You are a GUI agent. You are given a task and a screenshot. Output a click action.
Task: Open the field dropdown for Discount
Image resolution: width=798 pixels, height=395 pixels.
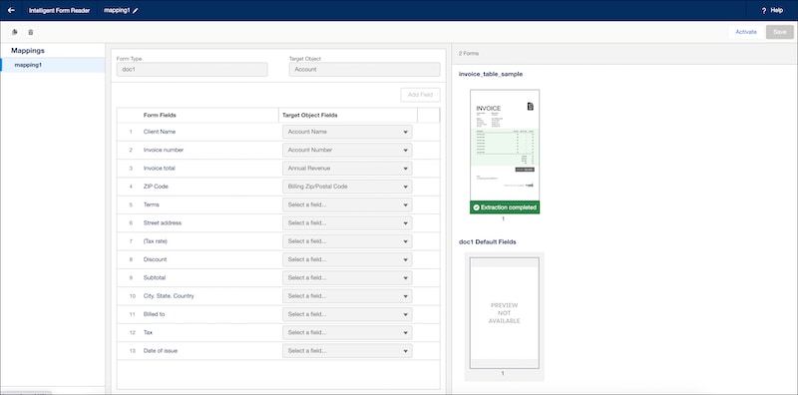(x=347, y=259)
